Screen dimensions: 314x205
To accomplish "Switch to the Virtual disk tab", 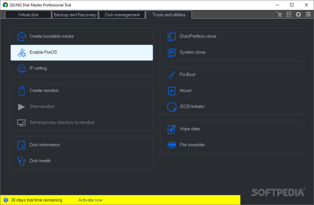I will pos(28,15).
